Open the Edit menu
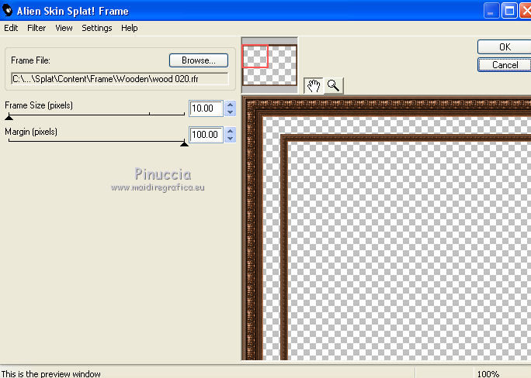Image resolution: width=531 pixels, height=378 pixels. pyautogui.click(x=11, y=28)
